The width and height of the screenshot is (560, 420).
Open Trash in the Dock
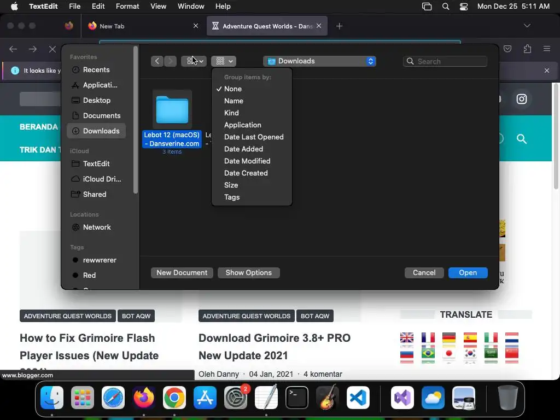(x=508, y=398)
